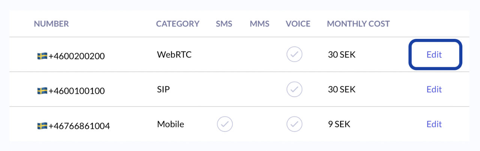Toggle Voice checkmark for WebRTC number
480x151 pixels.
click(294, 55)
